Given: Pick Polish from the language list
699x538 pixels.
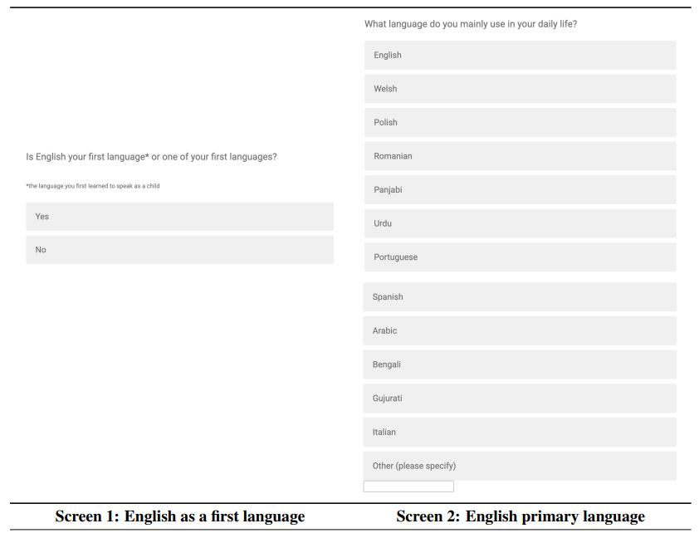Looking at the screenshot, I should (x=521, y=123).
